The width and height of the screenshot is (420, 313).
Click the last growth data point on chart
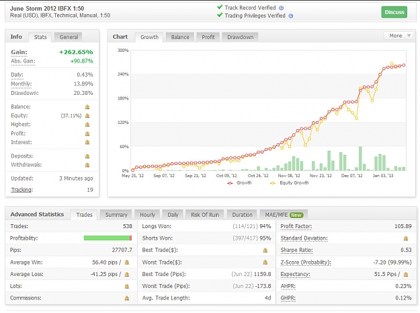click(404, 65)
